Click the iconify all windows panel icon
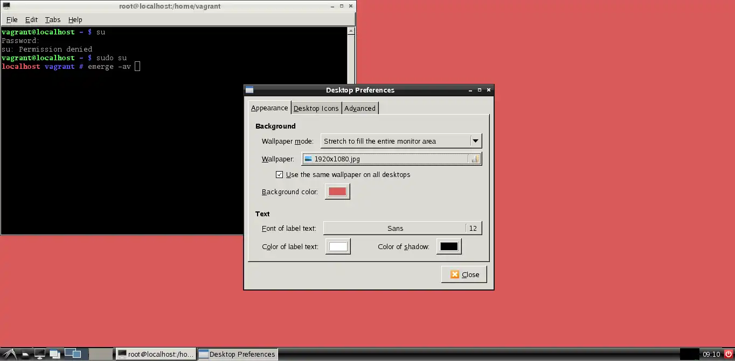 (x=54, y=354)
